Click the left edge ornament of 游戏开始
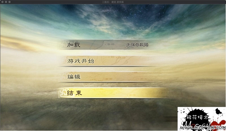The height and width of the screenshot is (131, 226). click(x=63, y=61)
